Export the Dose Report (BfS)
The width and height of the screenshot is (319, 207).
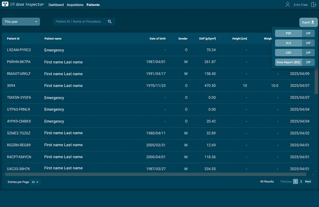point(288,62)
